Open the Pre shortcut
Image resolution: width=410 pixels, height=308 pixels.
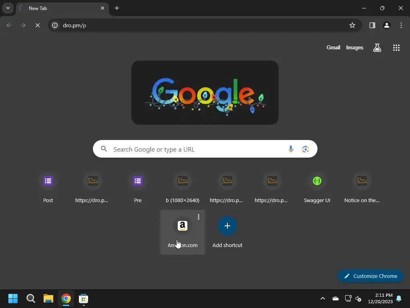pyautogui.click(x=138, y=188)
